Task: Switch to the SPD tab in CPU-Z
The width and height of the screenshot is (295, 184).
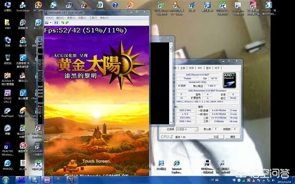Action: click(x=200, y=68)
